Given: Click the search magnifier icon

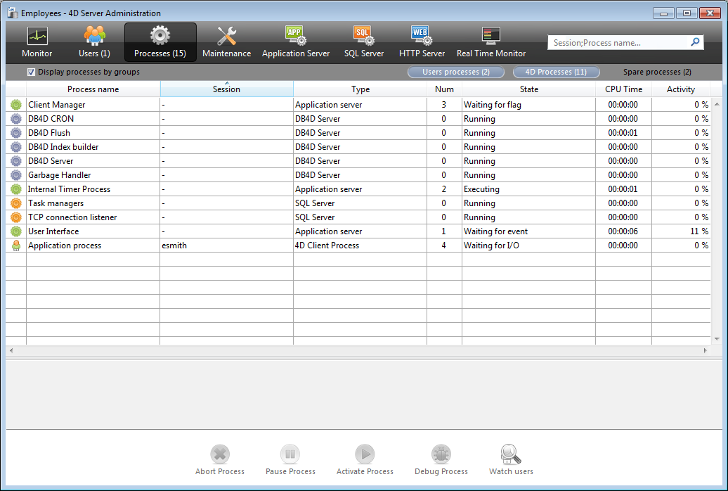Looking at the screenshot, I should tap(694, 42).
